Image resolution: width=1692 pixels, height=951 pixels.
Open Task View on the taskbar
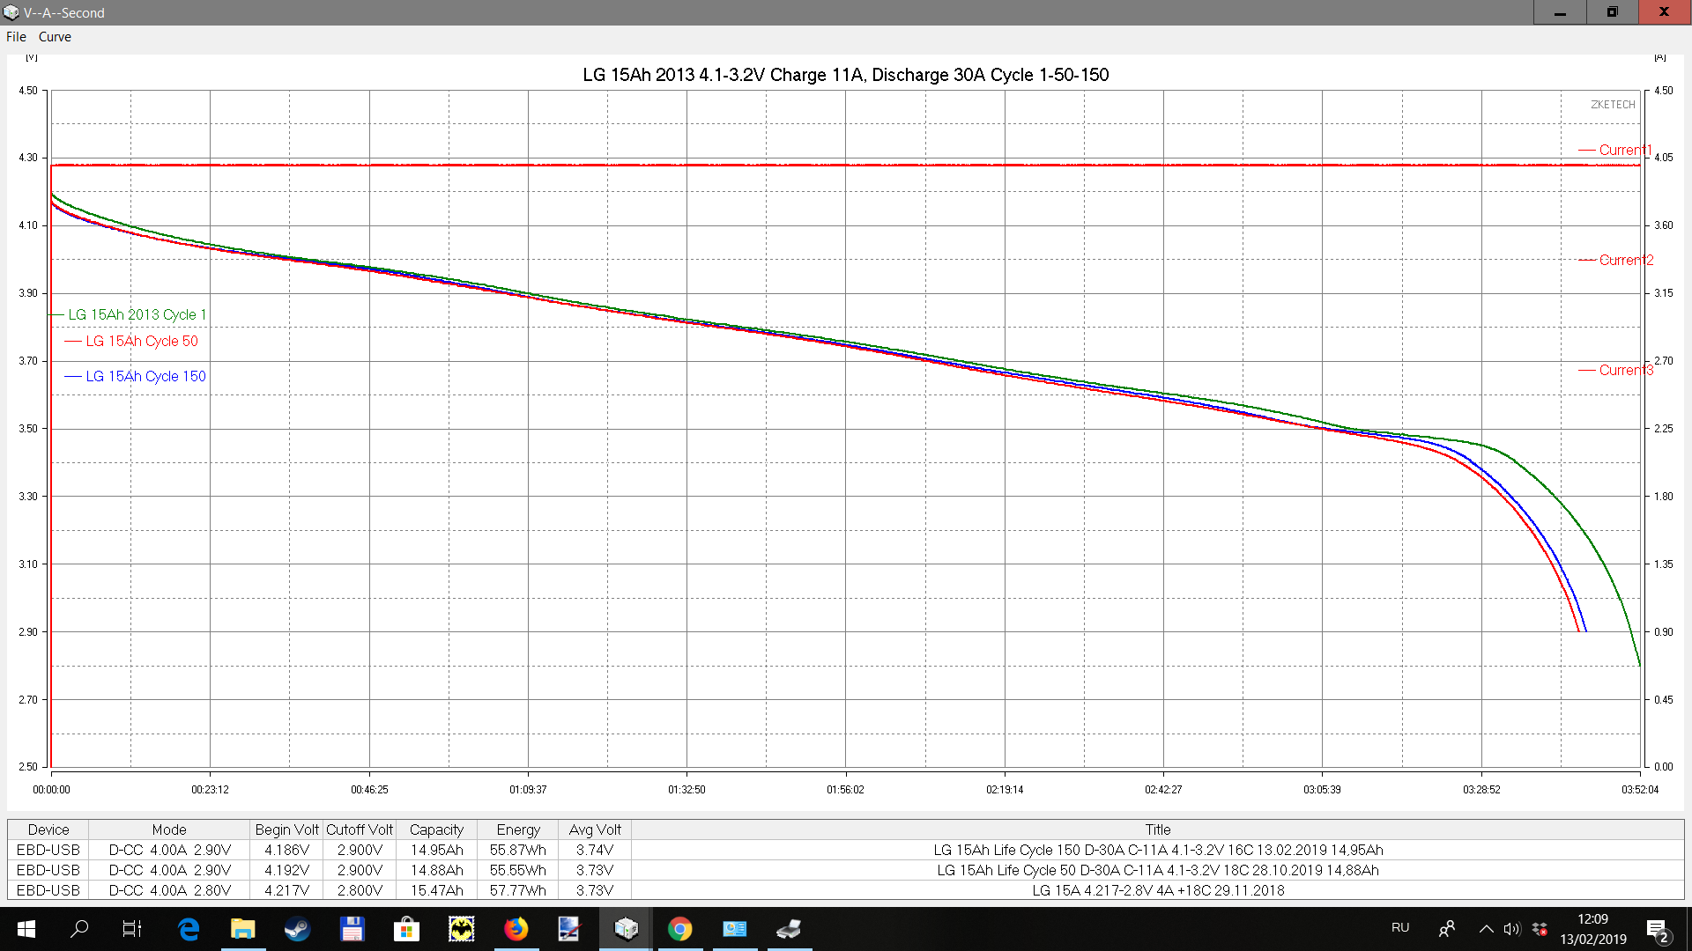point(132,929)
